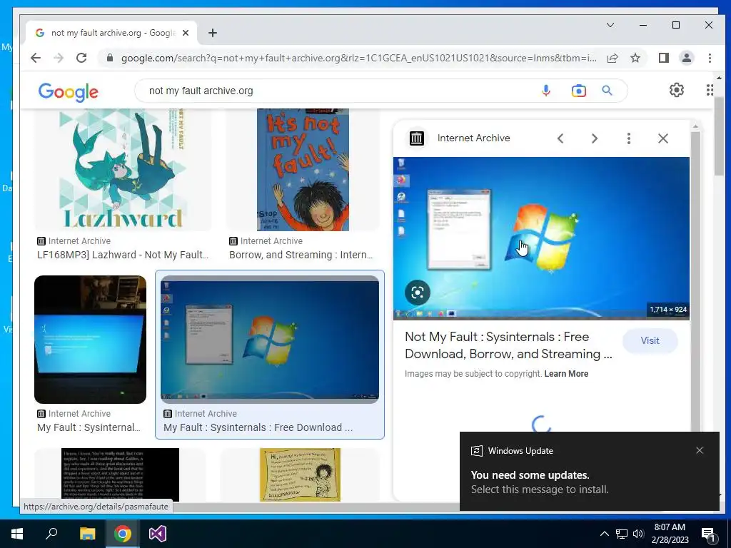Click the address bar URL

[x=358, y=58]
